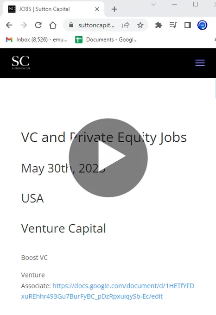Toggle the browser side panel

pos(187,25)
